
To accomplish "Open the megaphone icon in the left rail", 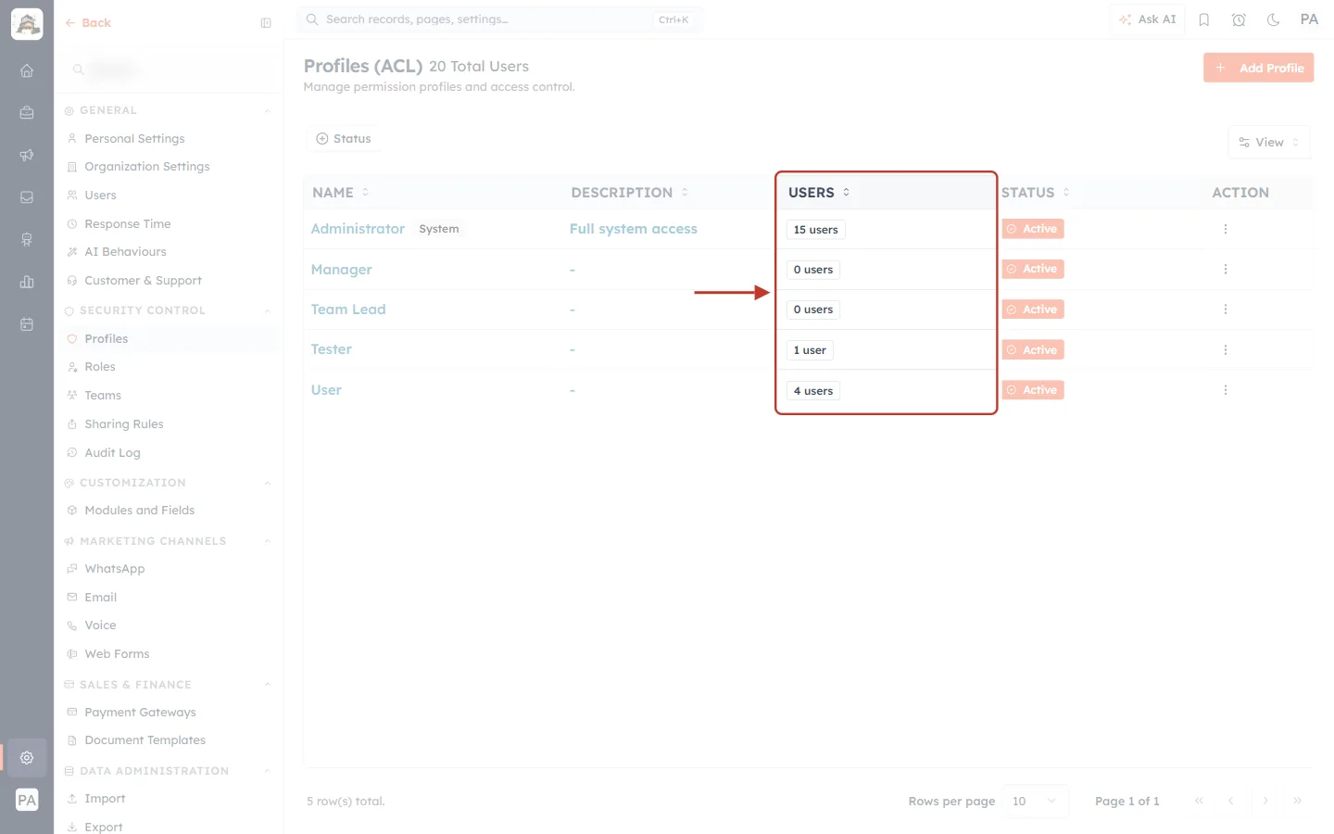I will (27, 155).
